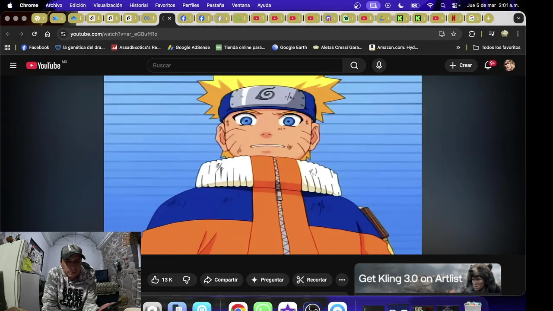Go forward in Chrome history
The image size is (553, 311).
21,34
